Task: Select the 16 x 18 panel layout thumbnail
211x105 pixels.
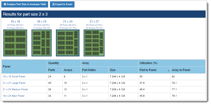Action: point(15,43)
